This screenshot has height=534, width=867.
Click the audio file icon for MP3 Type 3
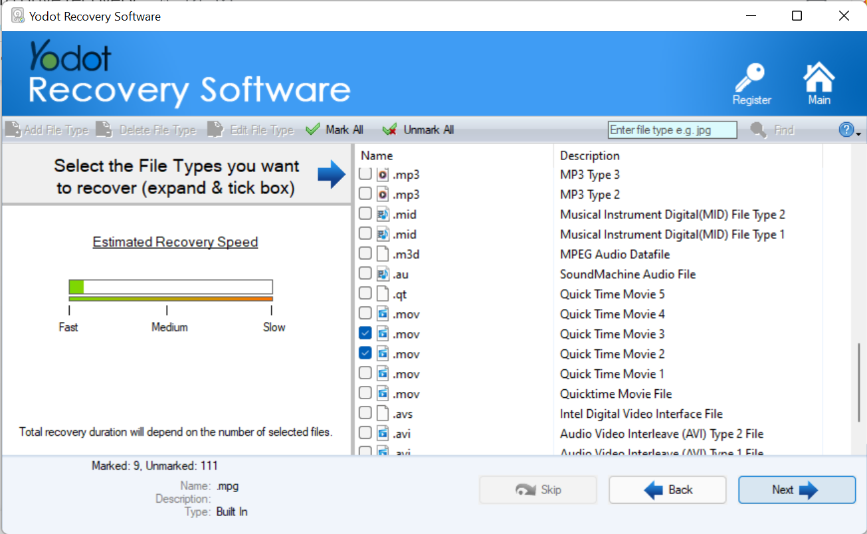[x=382, y=175]
